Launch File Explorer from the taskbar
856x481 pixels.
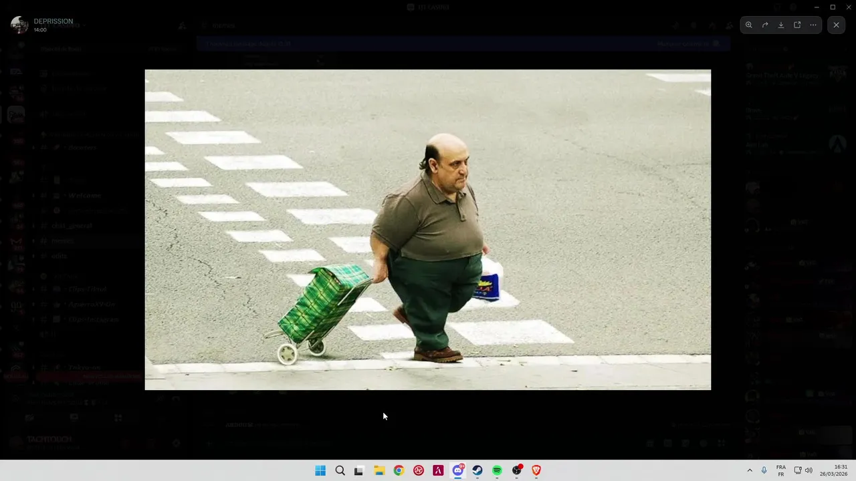pyautogui.click(x=379, y=470)
